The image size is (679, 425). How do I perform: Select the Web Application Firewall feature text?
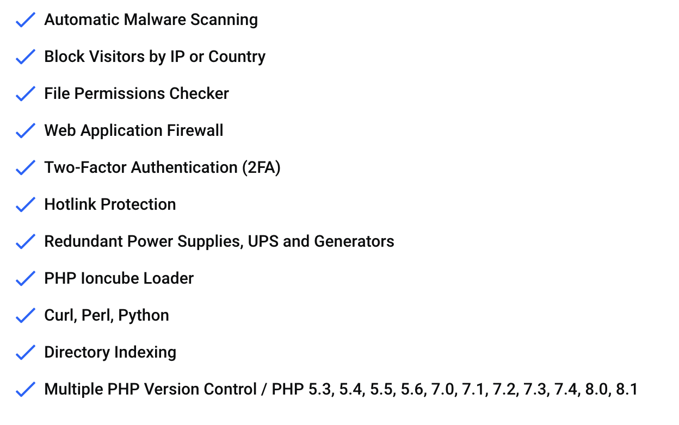[134, 131]
